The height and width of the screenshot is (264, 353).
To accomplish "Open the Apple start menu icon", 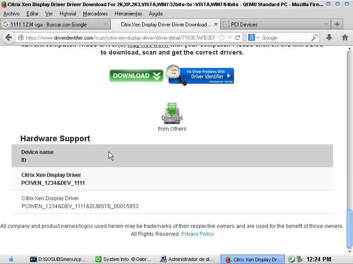I will [11, 259].
